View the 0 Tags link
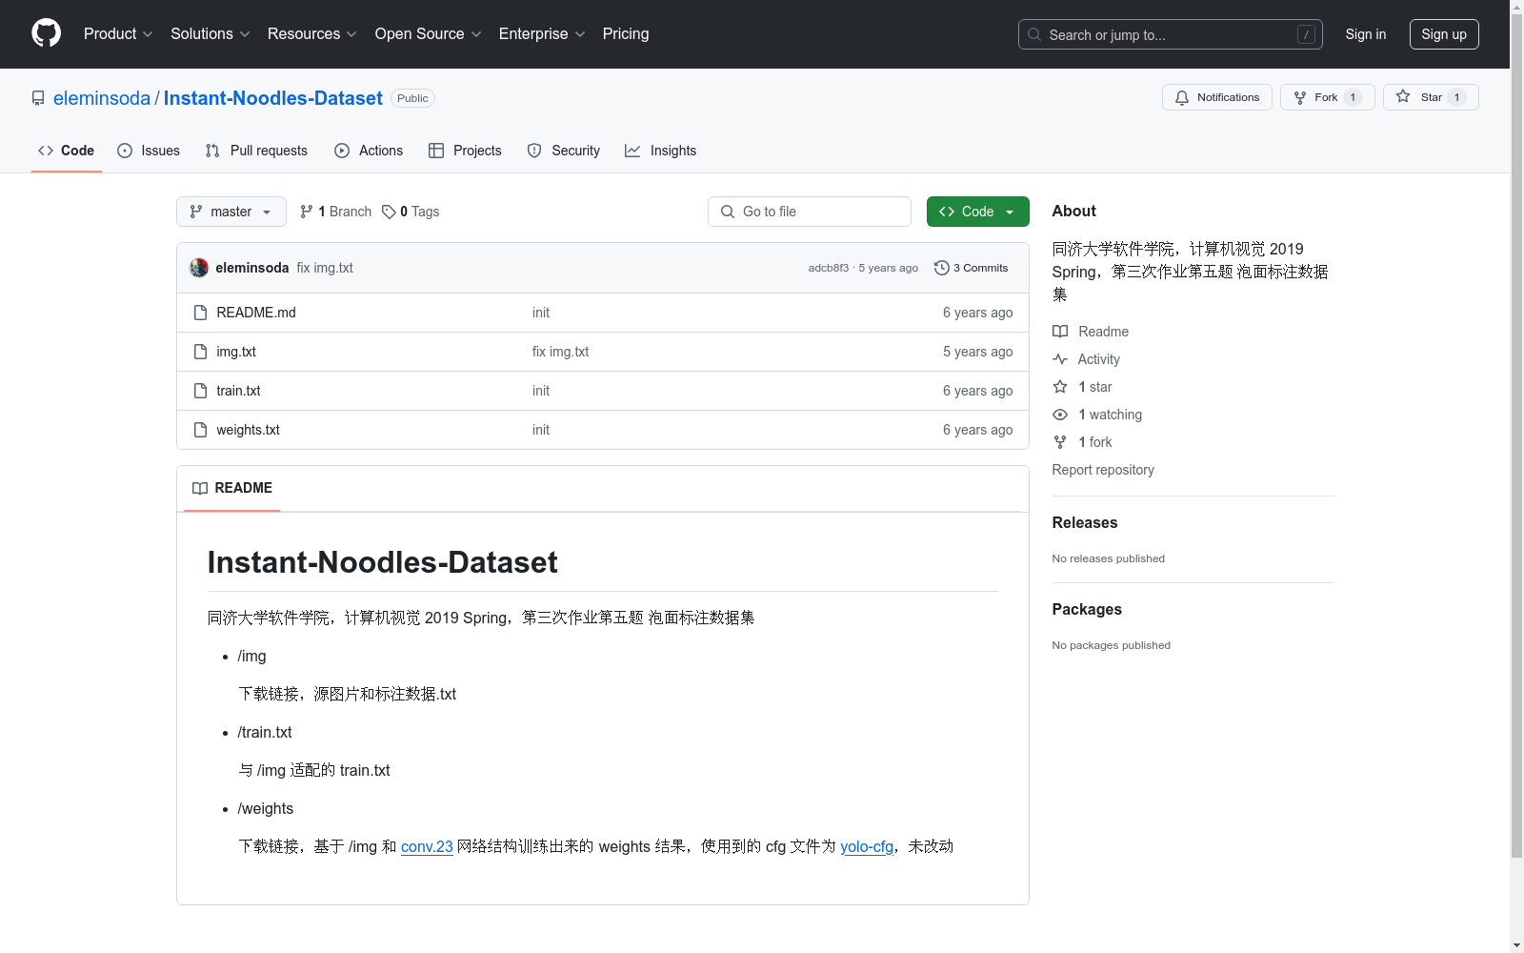Screen dimensions: 1524x953 point(411,212)
